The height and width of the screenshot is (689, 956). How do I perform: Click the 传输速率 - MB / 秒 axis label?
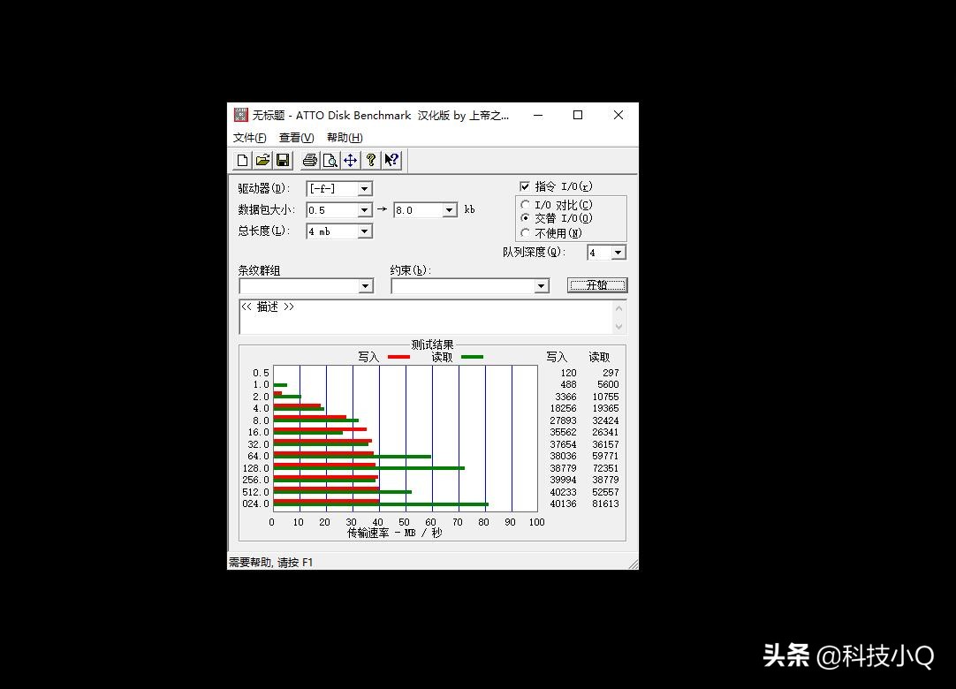pos(395,533)
